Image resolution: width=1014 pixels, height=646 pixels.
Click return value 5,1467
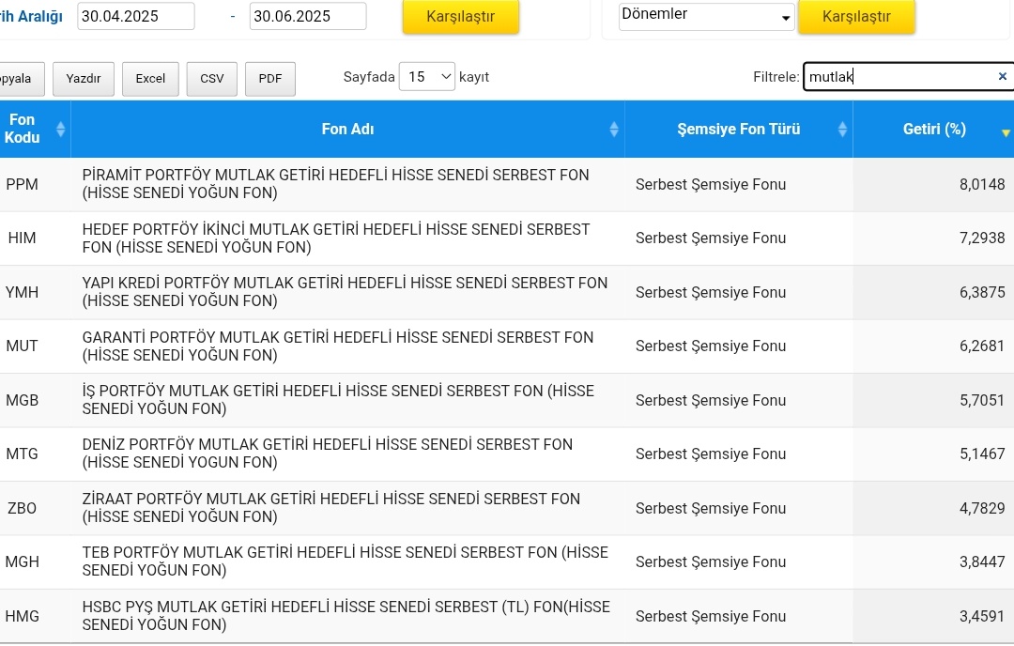tap(982, 454)
